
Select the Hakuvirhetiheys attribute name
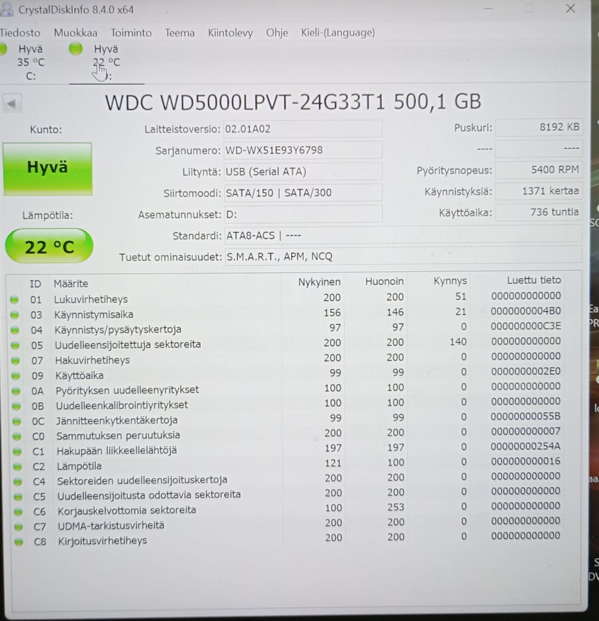tap(92, 360)
